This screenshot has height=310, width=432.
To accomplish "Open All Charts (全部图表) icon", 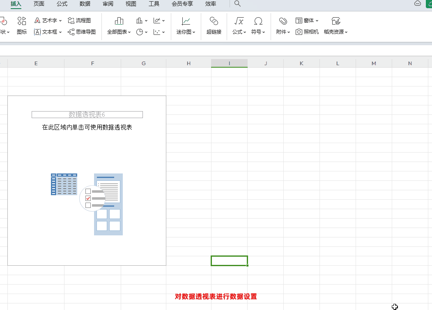I will coord(119,21).
